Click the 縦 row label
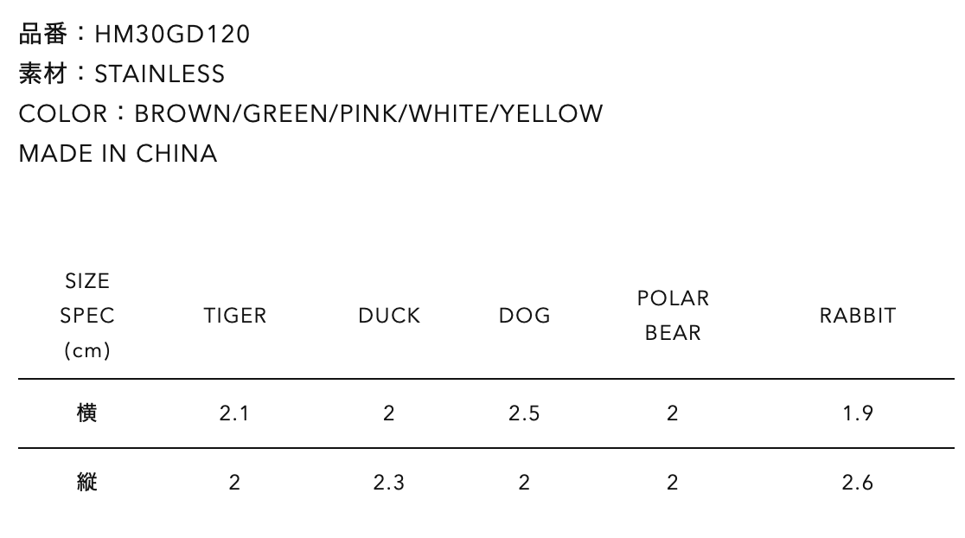The width and height of the screenshot is (965, 538). coord(87,483)
